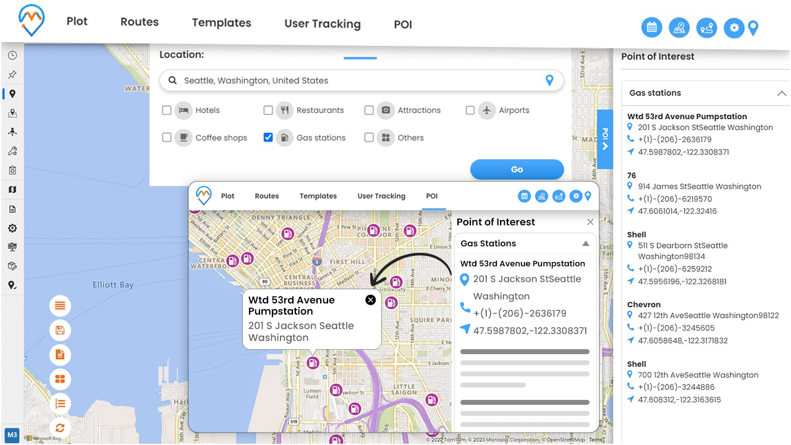The width and height of the screenshot is (791, 445).
Task: Open the clock history icon in left sidebar
Action: (x=12, y=55)
